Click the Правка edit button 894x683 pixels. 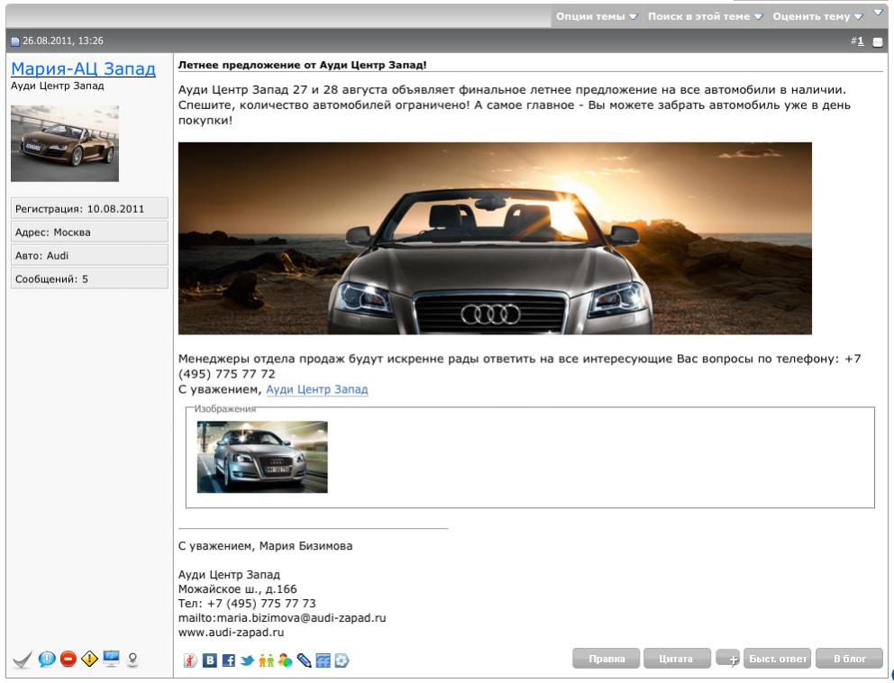pyautogui.click(x=607, y=659)
